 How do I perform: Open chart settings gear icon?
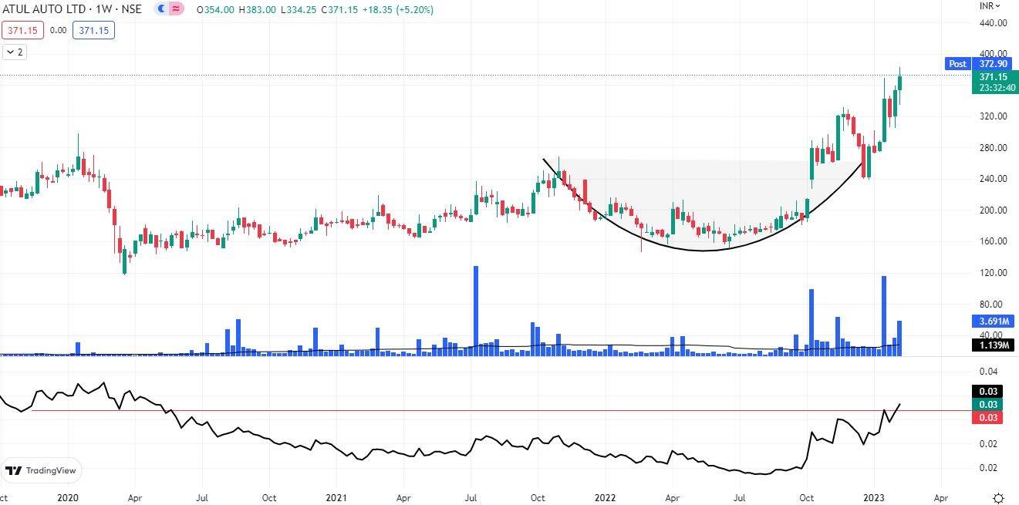tap(998, 497)
